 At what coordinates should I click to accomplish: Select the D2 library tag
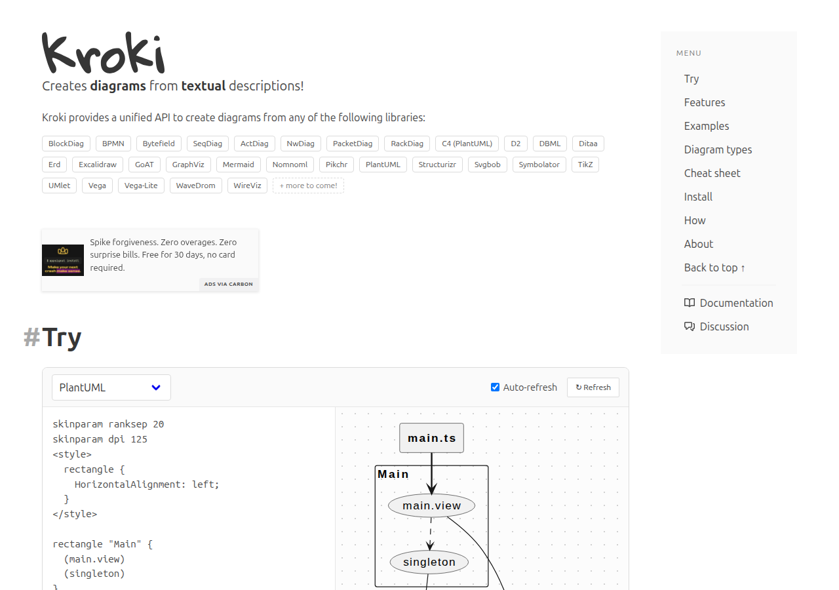516,144
